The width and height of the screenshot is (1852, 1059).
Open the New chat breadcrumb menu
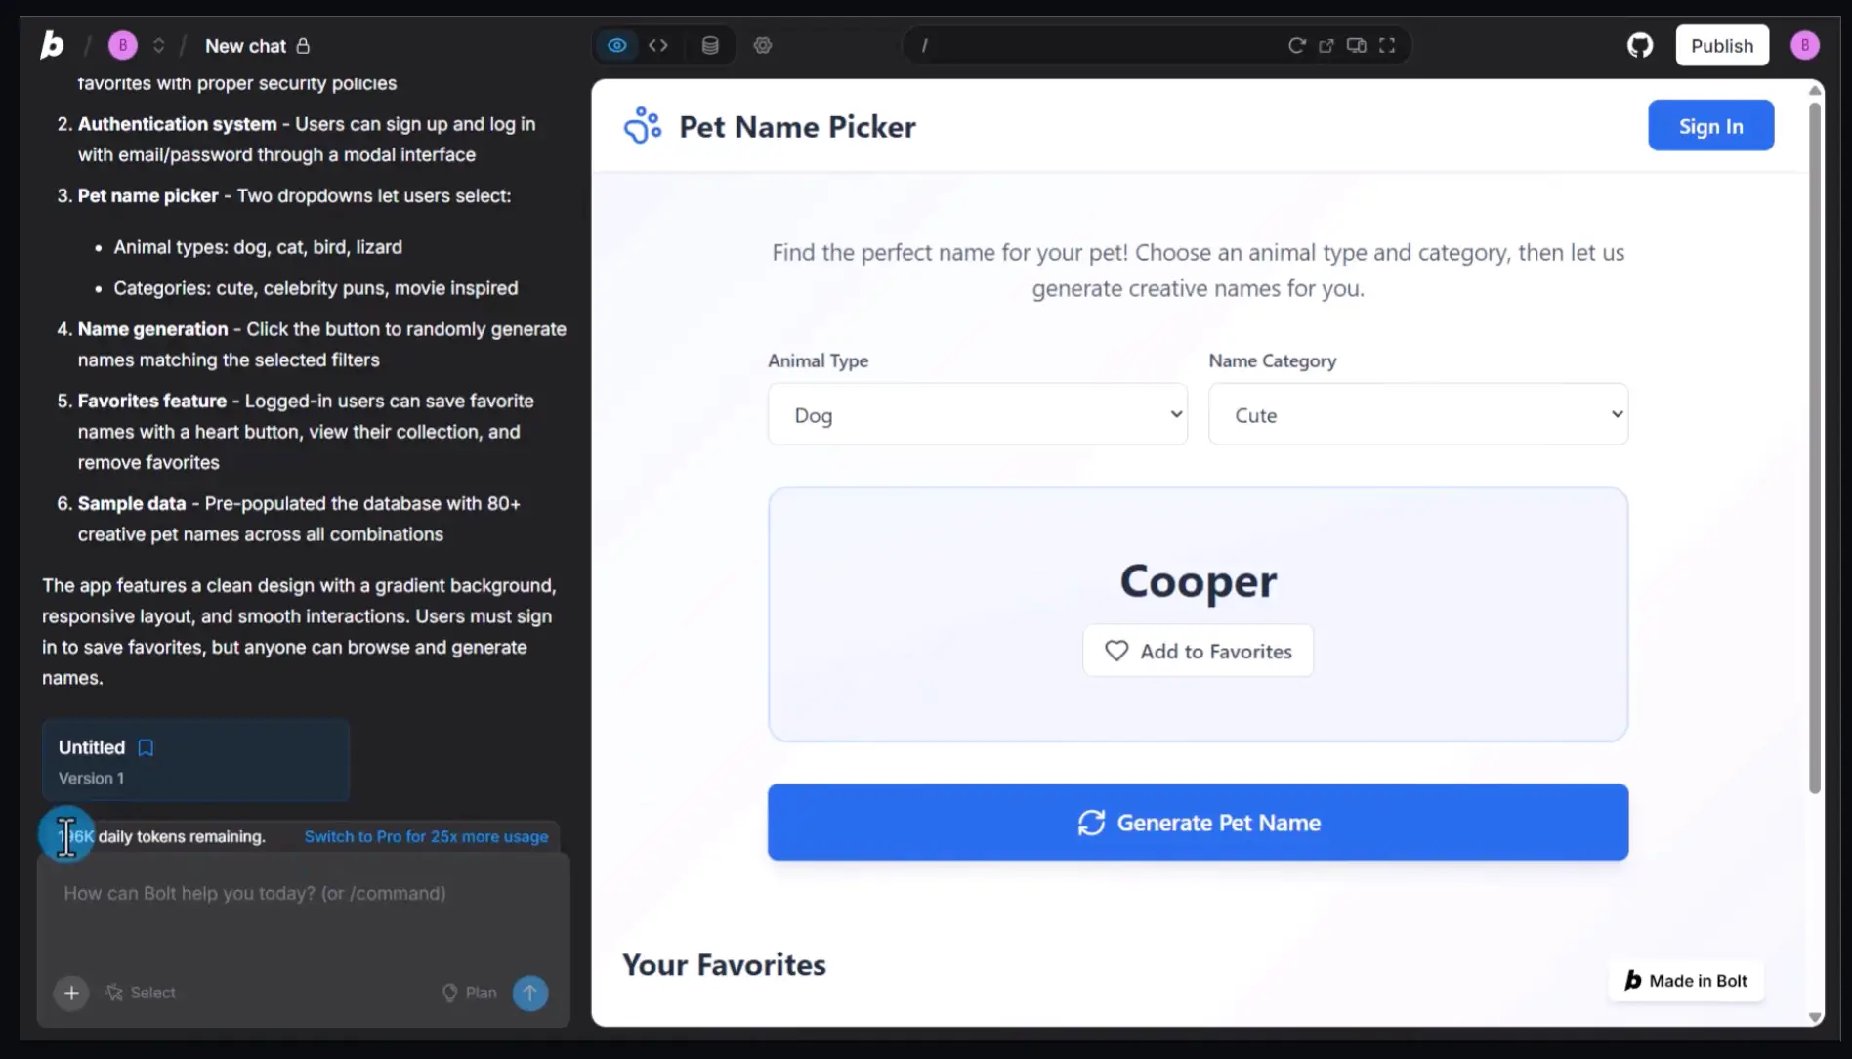click(x=245, y=45)
